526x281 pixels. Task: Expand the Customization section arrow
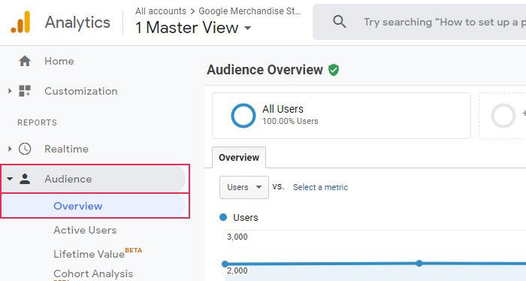[10, 91]
